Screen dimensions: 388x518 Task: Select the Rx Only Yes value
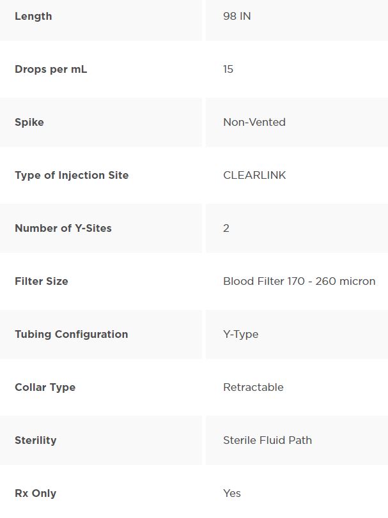click(x=231, y=493)
